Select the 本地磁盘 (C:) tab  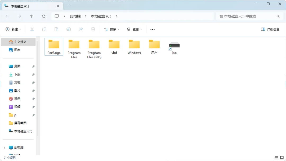coord(33,6)
